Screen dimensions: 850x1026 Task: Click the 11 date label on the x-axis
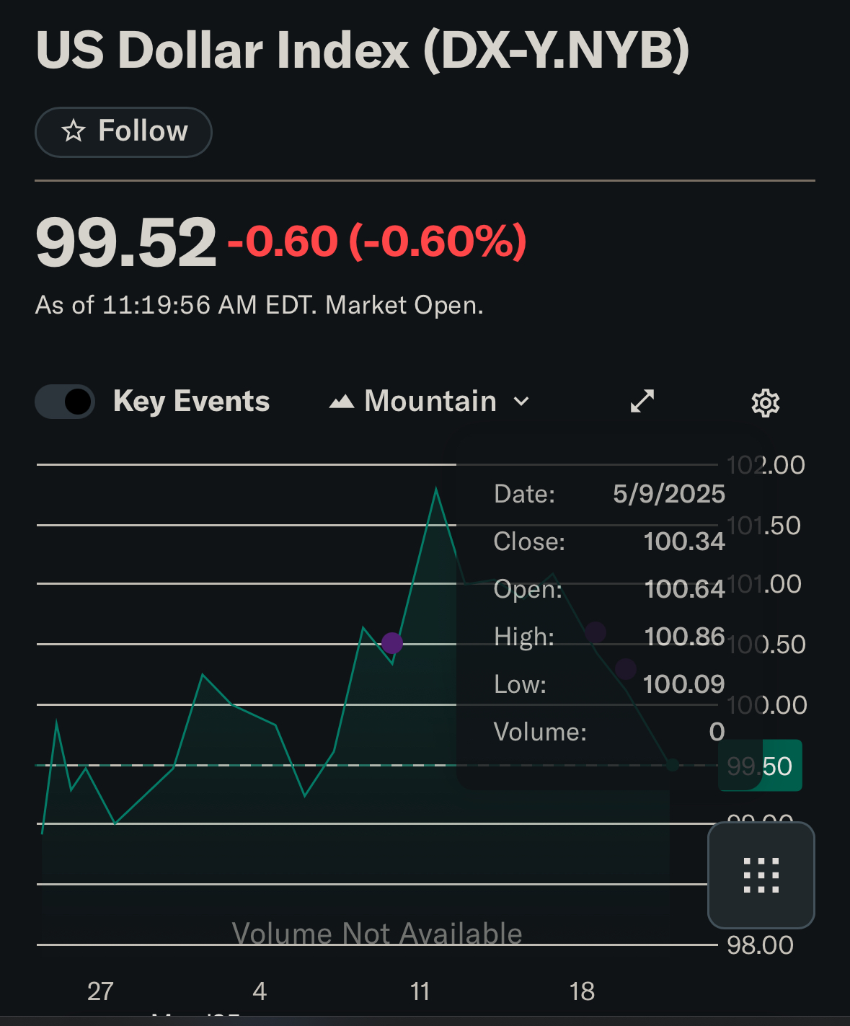pyautogui.click(x=420, y=991)
